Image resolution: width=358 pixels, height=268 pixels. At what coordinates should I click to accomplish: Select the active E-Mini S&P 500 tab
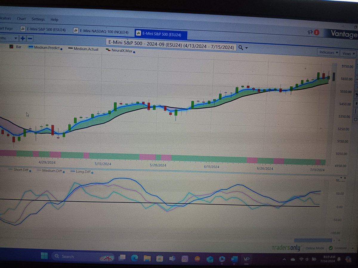pos(161,35)
